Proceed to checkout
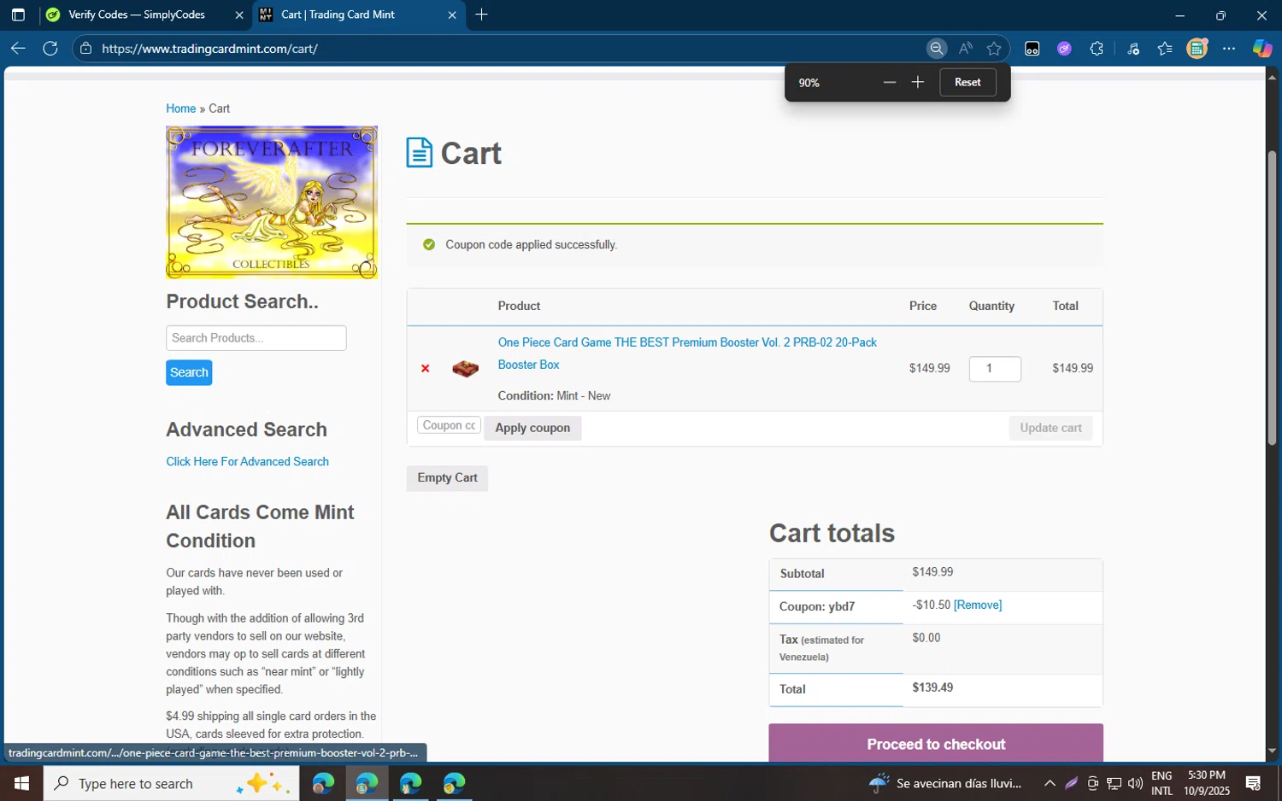This screenshot has width=1282, height=801. 936,744
